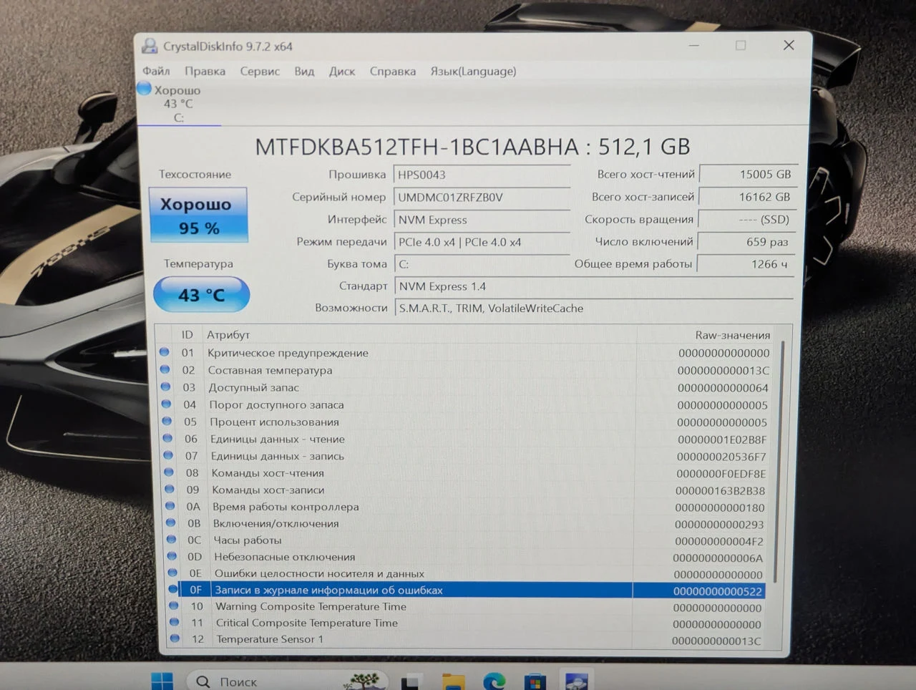Open File Explorer from the taskbar

(x=453, y=681)
